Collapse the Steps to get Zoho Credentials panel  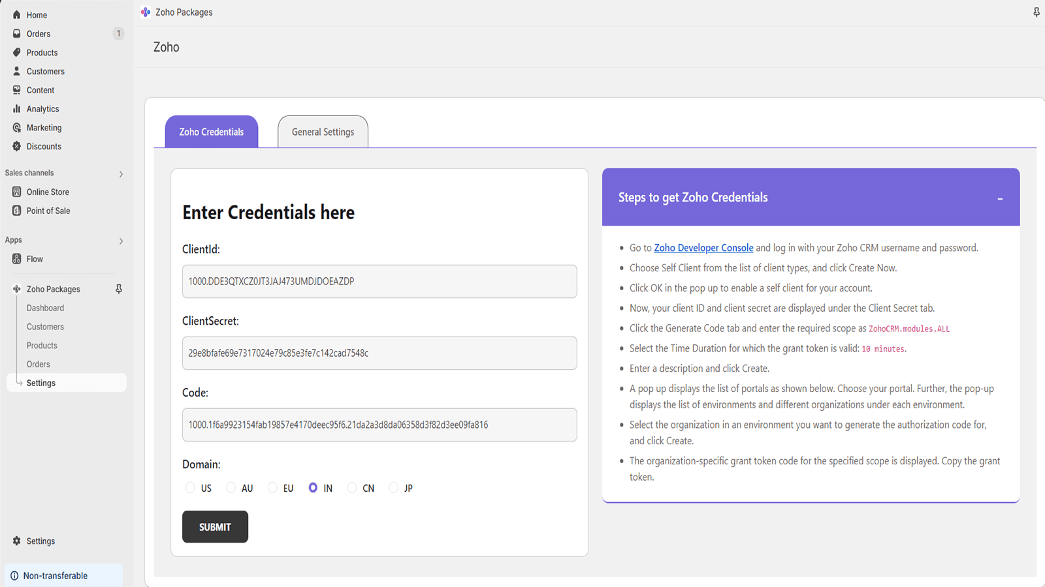click(x=1000, y=198)
